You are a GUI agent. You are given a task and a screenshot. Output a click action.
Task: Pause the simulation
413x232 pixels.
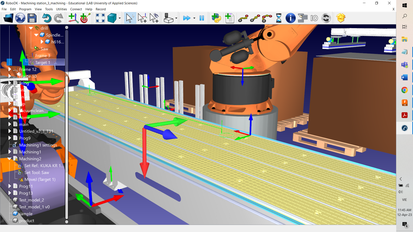click(x=202, y=18)
